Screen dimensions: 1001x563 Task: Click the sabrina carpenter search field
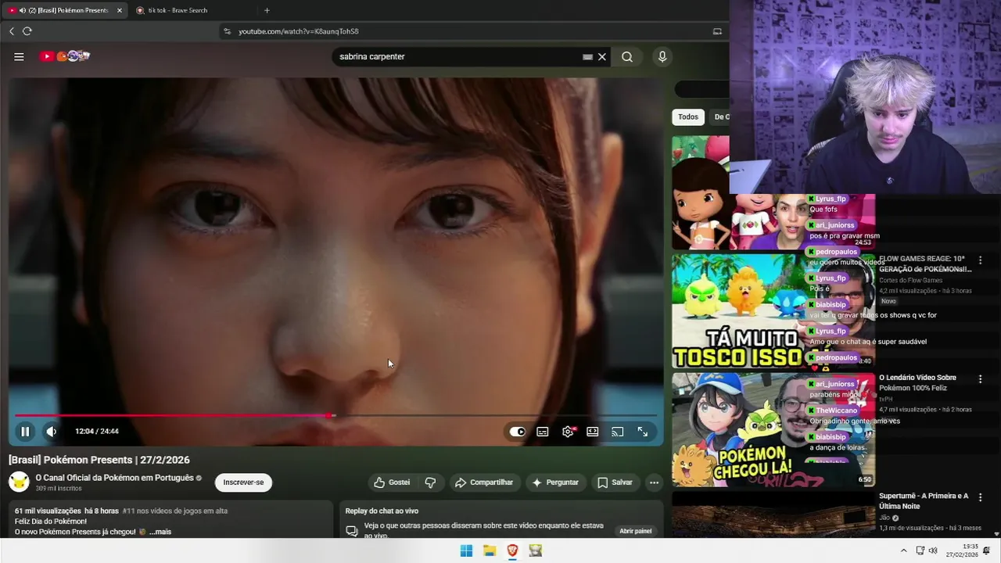coord(457,56)
